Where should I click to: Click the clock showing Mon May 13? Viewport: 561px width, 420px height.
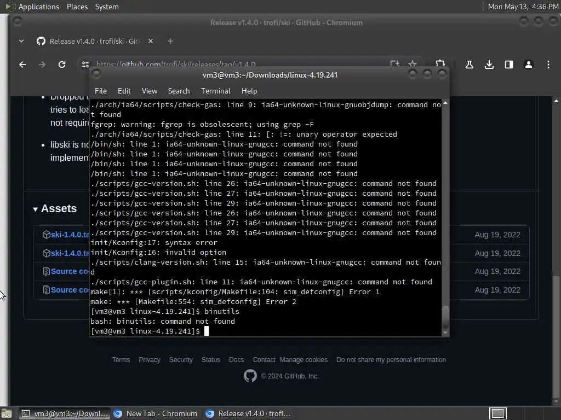coord(523,7)
